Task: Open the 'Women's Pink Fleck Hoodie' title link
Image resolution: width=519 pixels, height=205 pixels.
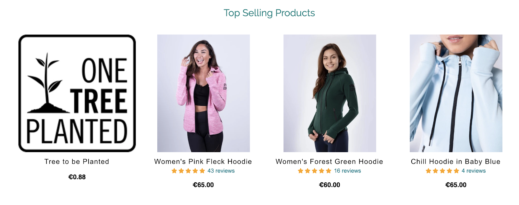Action: [x=203, y=162]
